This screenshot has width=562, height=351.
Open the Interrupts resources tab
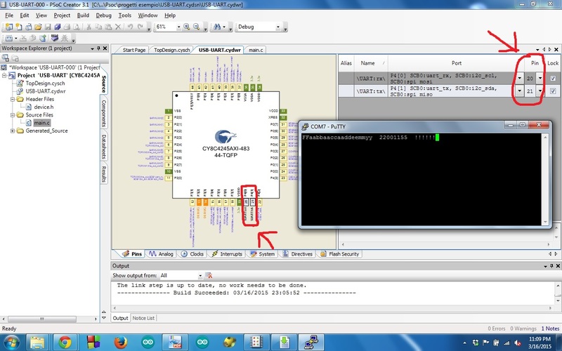pyautogui.click(x=227, y=254)
